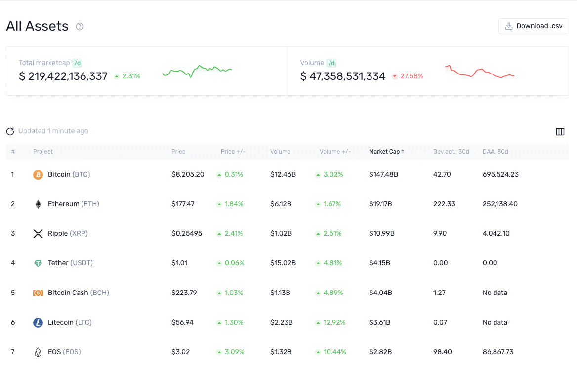Click the red Volume sparkline chart
577x368 pixels.
click(x=480, y=72)
